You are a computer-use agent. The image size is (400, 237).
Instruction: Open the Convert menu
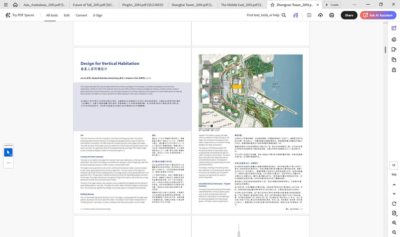click(81, 15)
